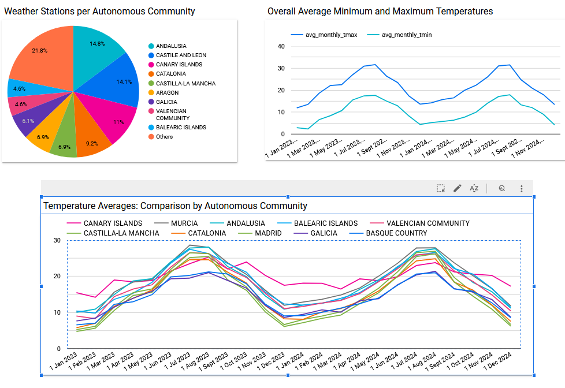Screen dimensions: 565x388
Task: Select CANARY ISLANDS pie legend swatch
Action: [151, 65]
